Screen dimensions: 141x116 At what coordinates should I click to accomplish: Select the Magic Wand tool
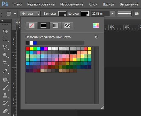click(x=5, y=55)
